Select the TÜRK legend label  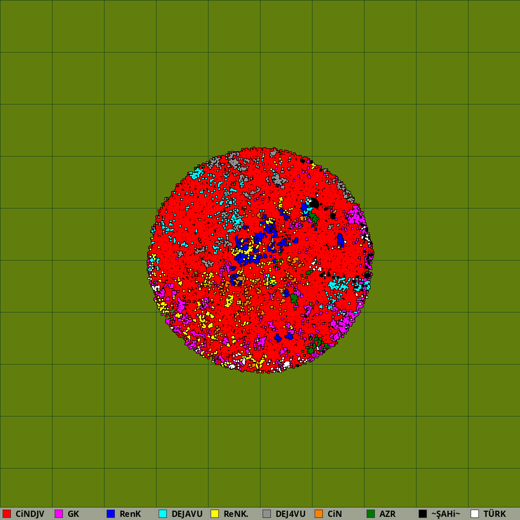[x=495, y=514]
